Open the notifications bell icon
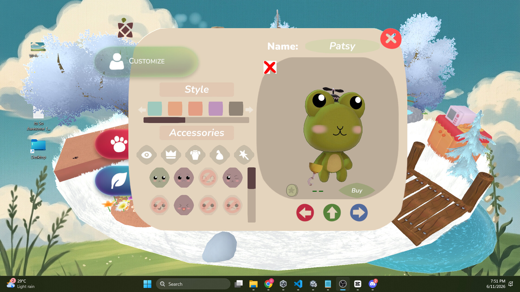 click(x=511, y=284)
